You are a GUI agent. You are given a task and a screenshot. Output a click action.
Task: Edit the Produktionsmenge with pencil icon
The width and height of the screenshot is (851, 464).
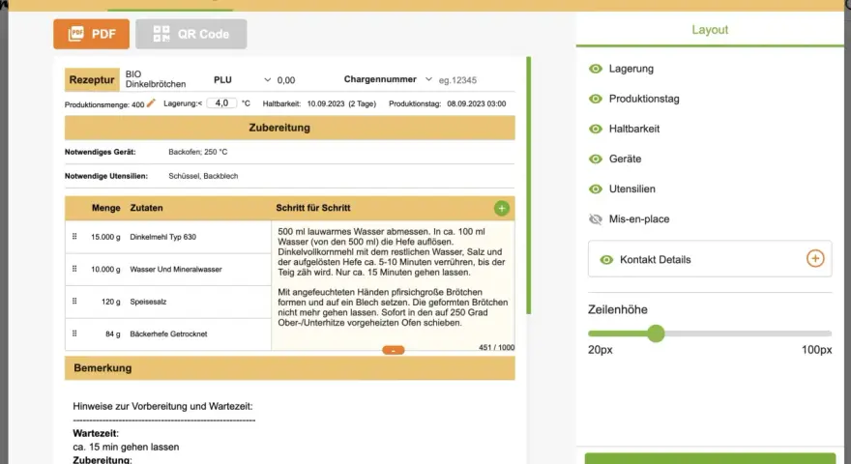tap(151, 103)
